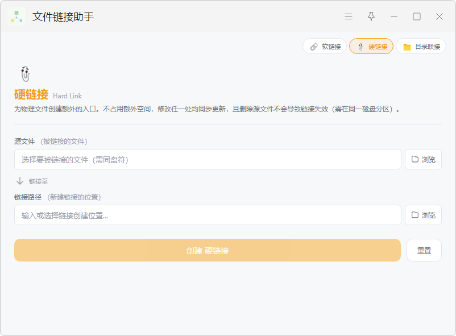This screenshot has width=456, height=336.
Task: Click the 创建 硬链接 button
Action: 208,250
